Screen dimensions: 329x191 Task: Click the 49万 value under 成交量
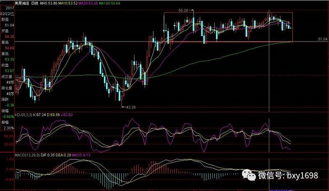(10, 82)
